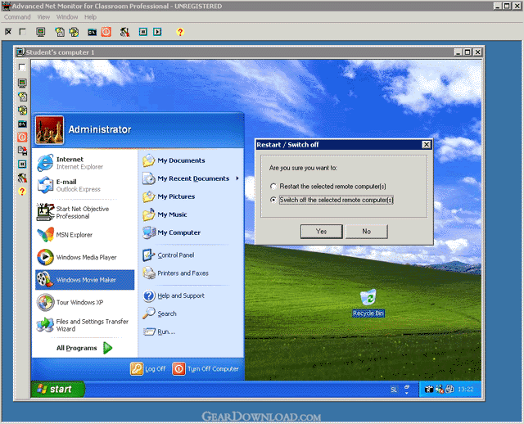Click the No button in the dialog
The height and width of the screenshot is (424, 524).
point(367,231)
